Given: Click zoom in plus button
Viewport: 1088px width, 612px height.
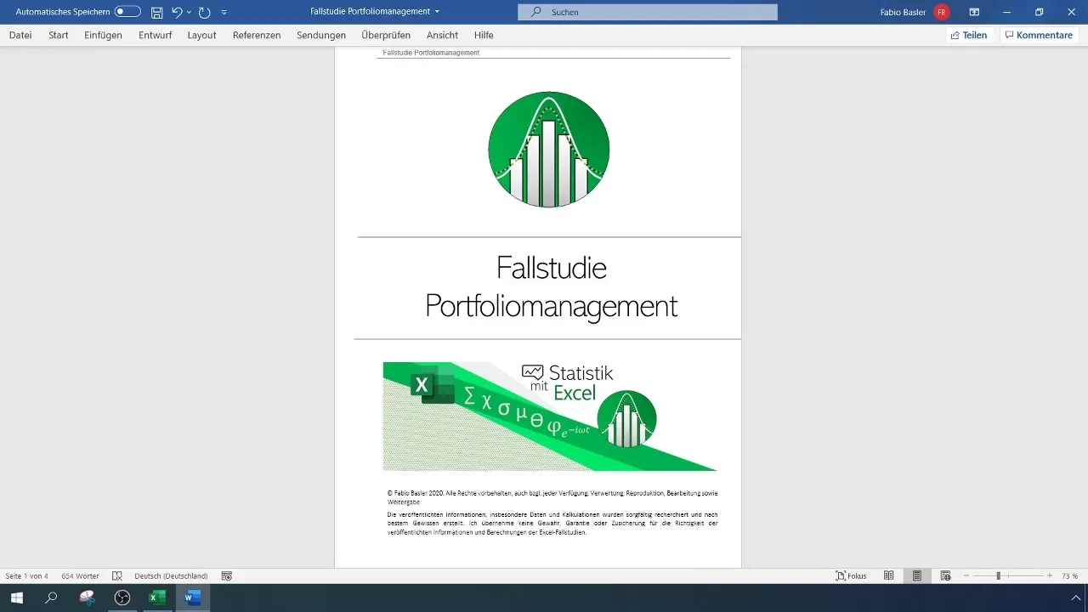Looking at the screenshot, I should 1050,575.
